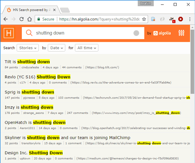The width and height of the screenshot is (195, 163).
Task: Open 247 comments on Imzy story
Action: pyautogui.click(x=78, y=113)
